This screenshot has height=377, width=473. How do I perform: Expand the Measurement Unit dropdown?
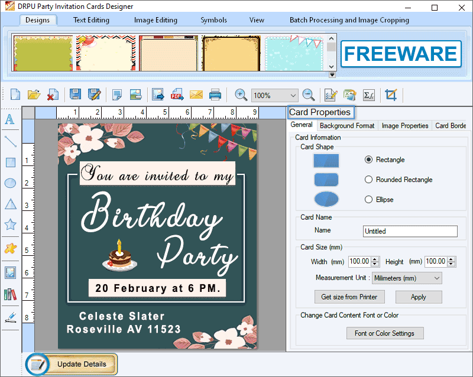point(437,278)
